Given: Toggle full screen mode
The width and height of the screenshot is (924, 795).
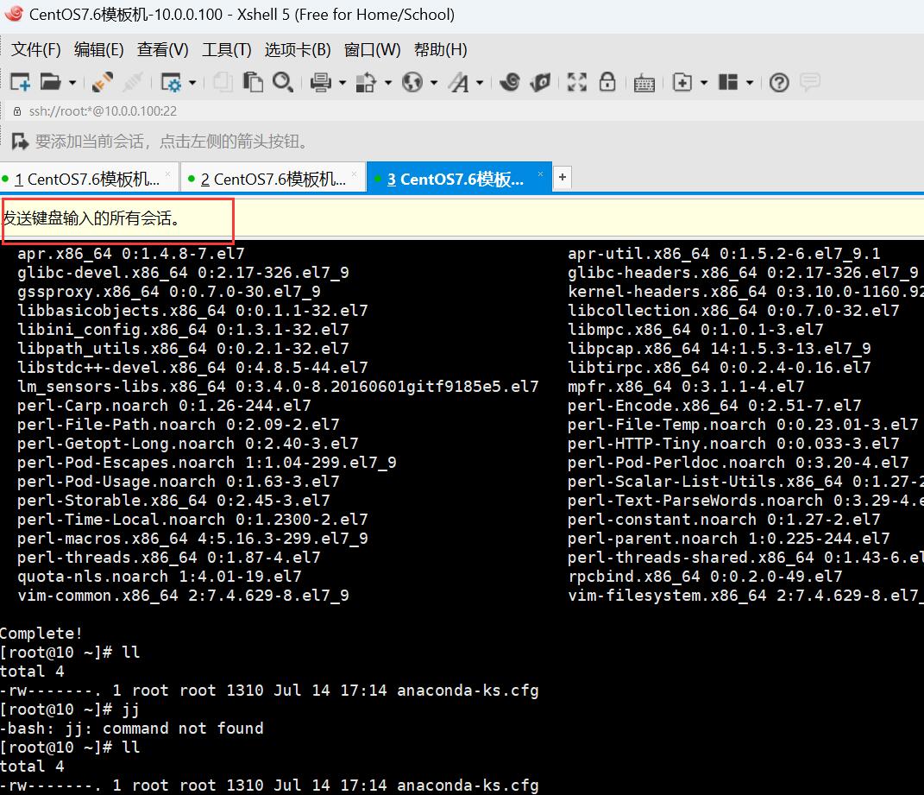Looking at the screenshot, I should [x=576, y=82].
